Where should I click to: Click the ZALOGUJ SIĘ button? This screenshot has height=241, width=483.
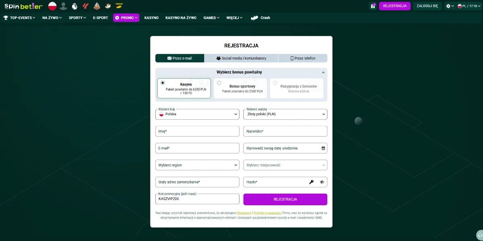pos(427,6)
